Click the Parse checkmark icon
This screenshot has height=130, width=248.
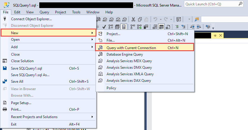[105, 27]
